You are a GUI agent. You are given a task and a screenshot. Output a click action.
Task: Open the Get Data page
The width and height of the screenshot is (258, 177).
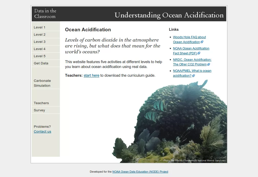point(41,63)
